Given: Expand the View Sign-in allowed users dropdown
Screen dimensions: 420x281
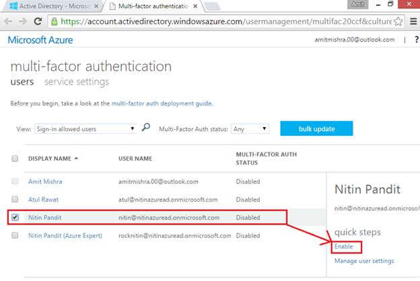Looking at the screenshot, I should click(x=85, y=129).
